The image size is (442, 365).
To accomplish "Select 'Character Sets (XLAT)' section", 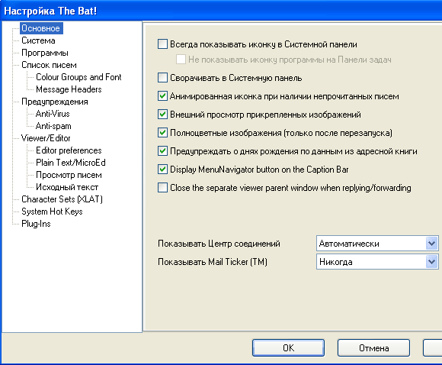I will (x=62, y=199).
